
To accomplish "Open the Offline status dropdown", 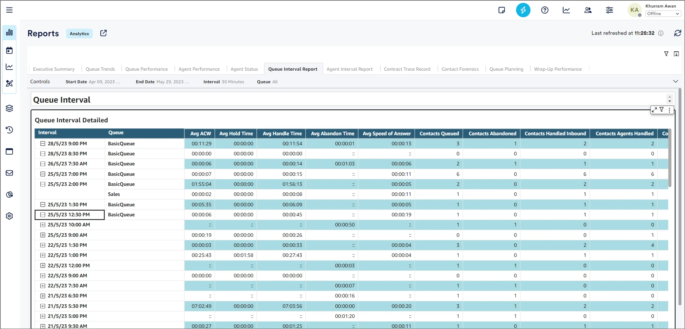I will click(x=663, y=14).
